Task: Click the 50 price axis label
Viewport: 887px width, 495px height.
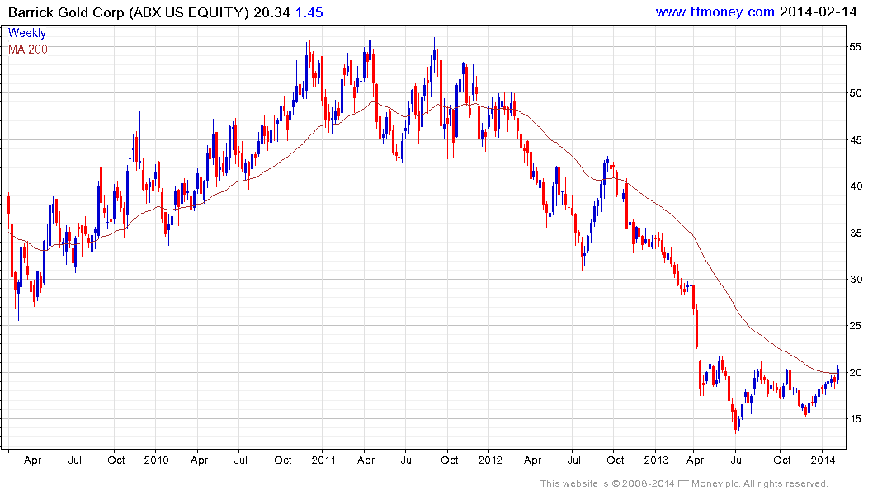Action: click(x=856, y=93)
